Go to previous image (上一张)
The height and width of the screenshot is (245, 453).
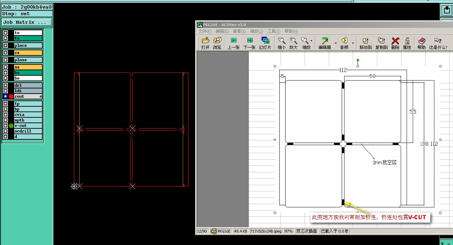click(x=233, y=43)
